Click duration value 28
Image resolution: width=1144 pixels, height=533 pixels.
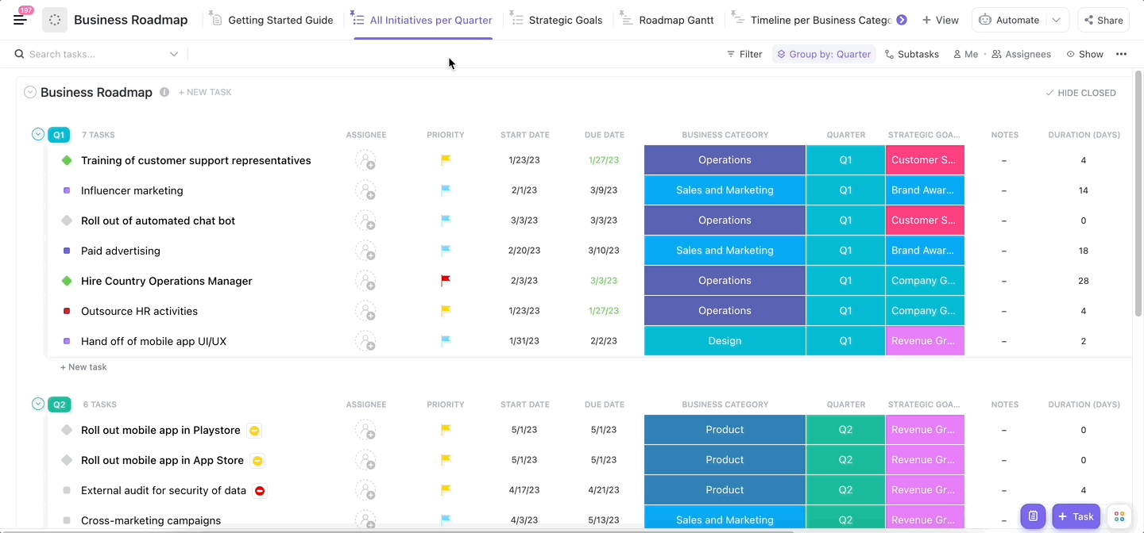1084,281
